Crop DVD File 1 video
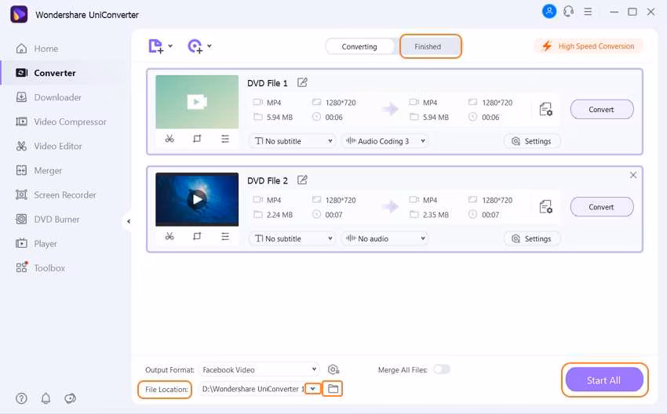The image size is (667, 414). pos(197,139)
